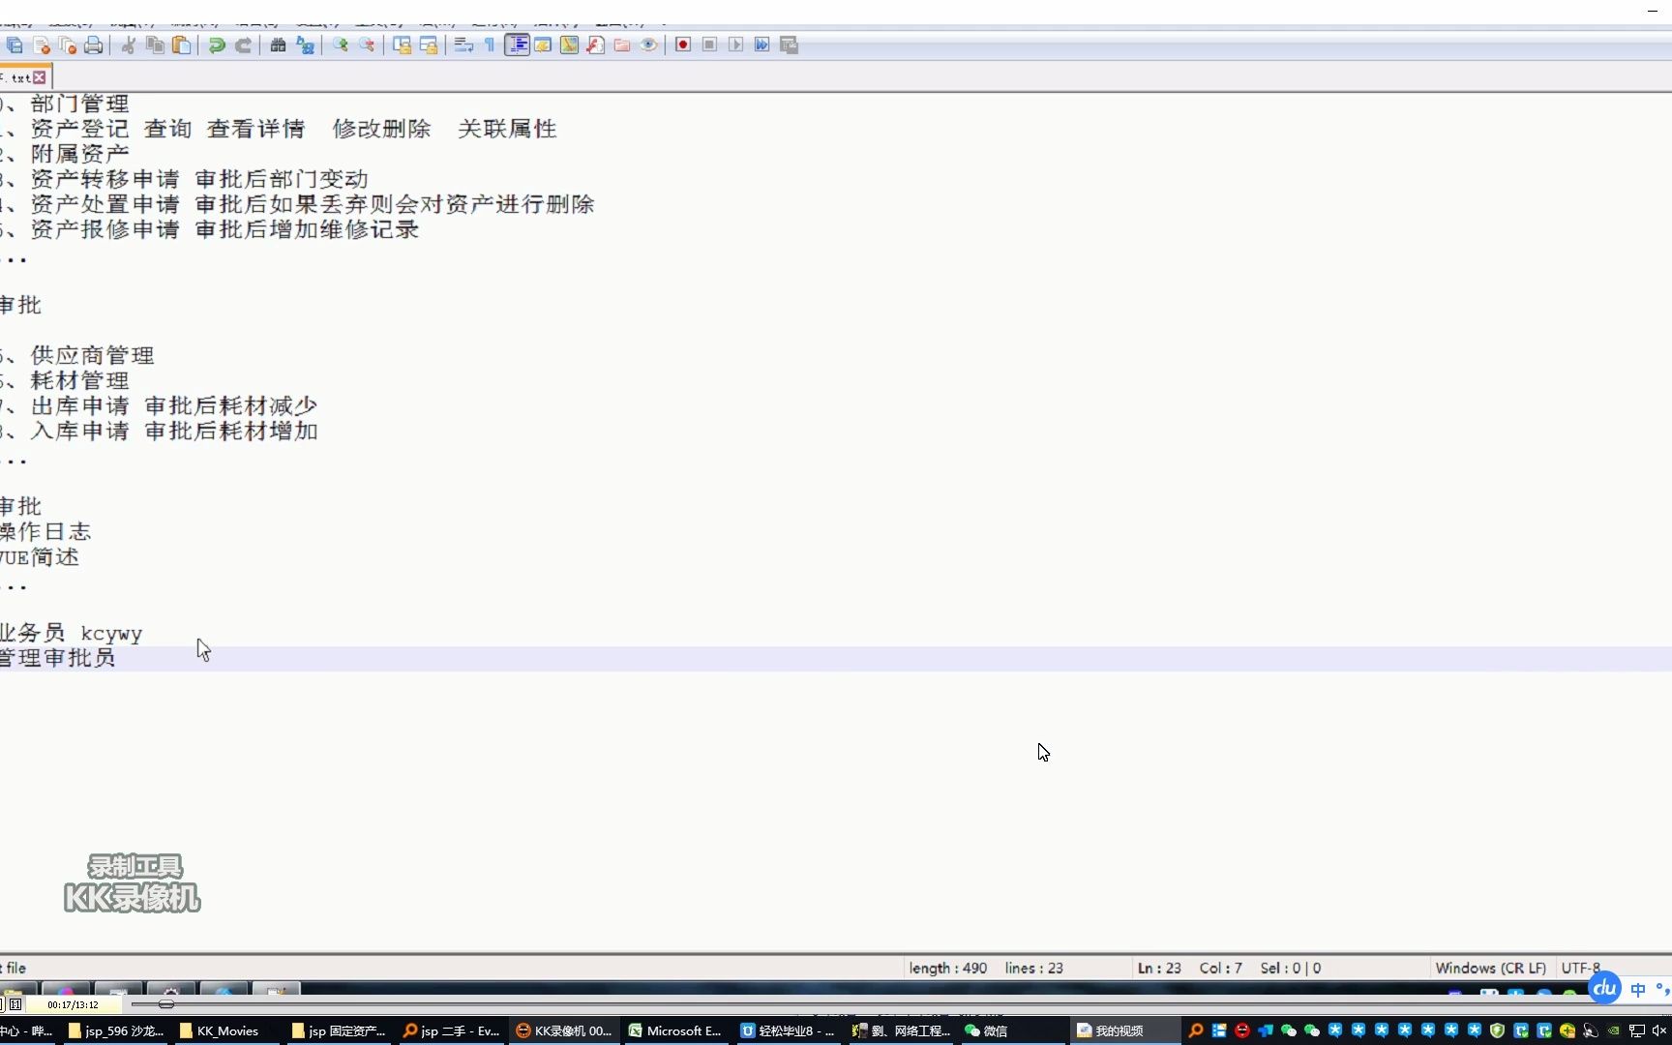Click the Redo arrow icon
Image resolution: width=1672 pixels, height=1045 pixels.
(x=243, y=45)
